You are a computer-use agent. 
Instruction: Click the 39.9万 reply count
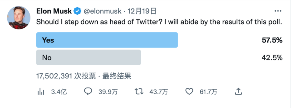point(108,92)
